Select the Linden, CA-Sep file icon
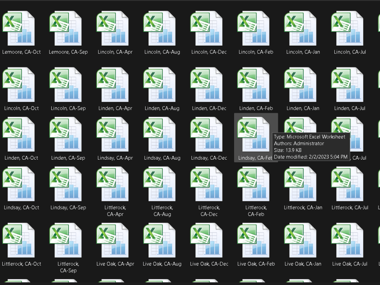The width and height of the screenshot is (380, 285). pos(66,135)
